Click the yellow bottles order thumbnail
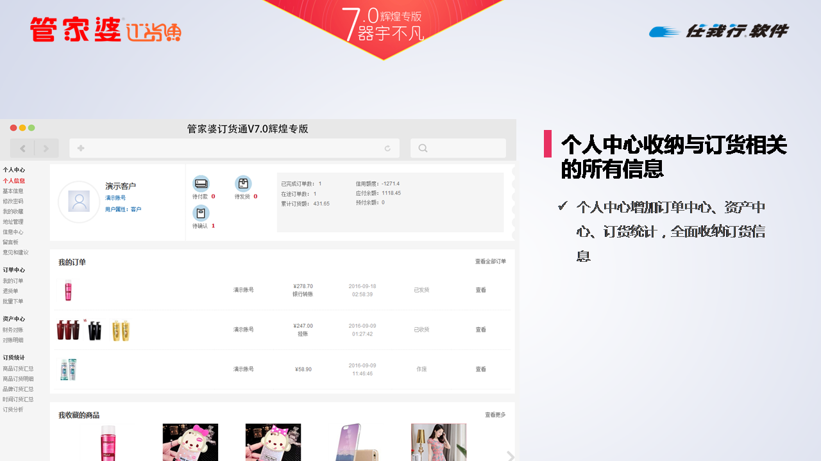 (x=121, y=330)
